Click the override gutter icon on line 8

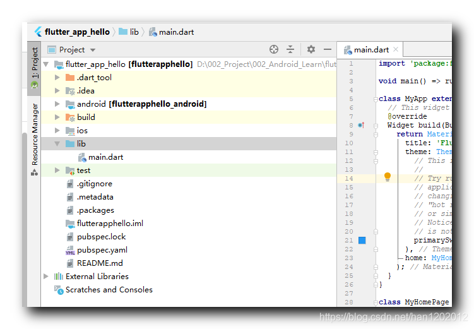pyautogui.click(x=361, y=125)
